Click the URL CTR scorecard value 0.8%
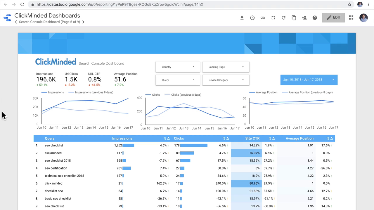Screen dimensions: 374x210 [x=95, y=79]
